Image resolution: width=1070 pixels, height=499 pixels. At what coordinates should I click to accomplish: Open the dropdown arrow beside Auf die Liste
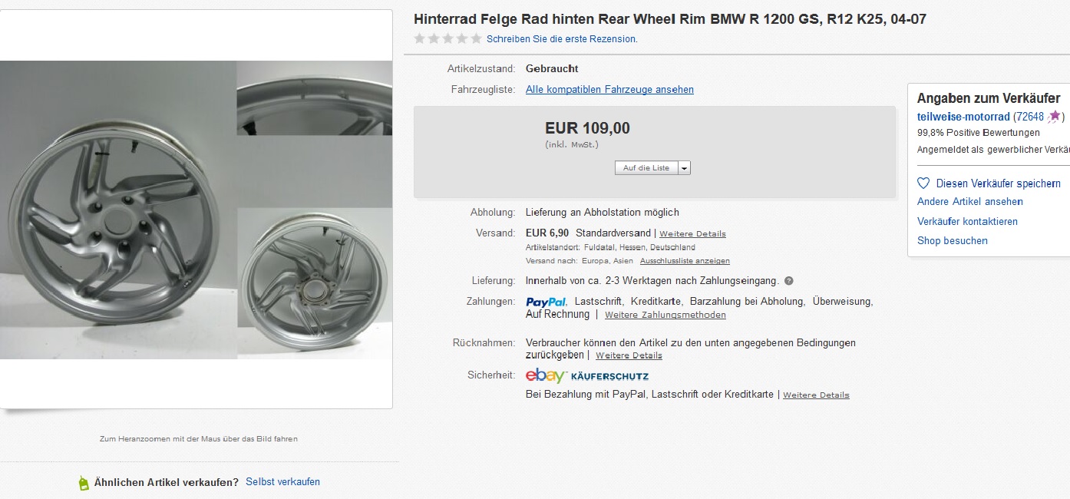[x=684, y=168]
